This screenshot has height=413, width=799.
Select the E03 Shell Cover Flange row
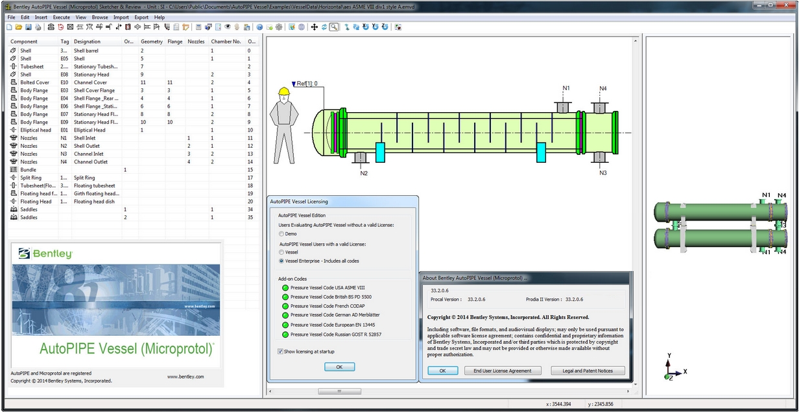point(133,90)
